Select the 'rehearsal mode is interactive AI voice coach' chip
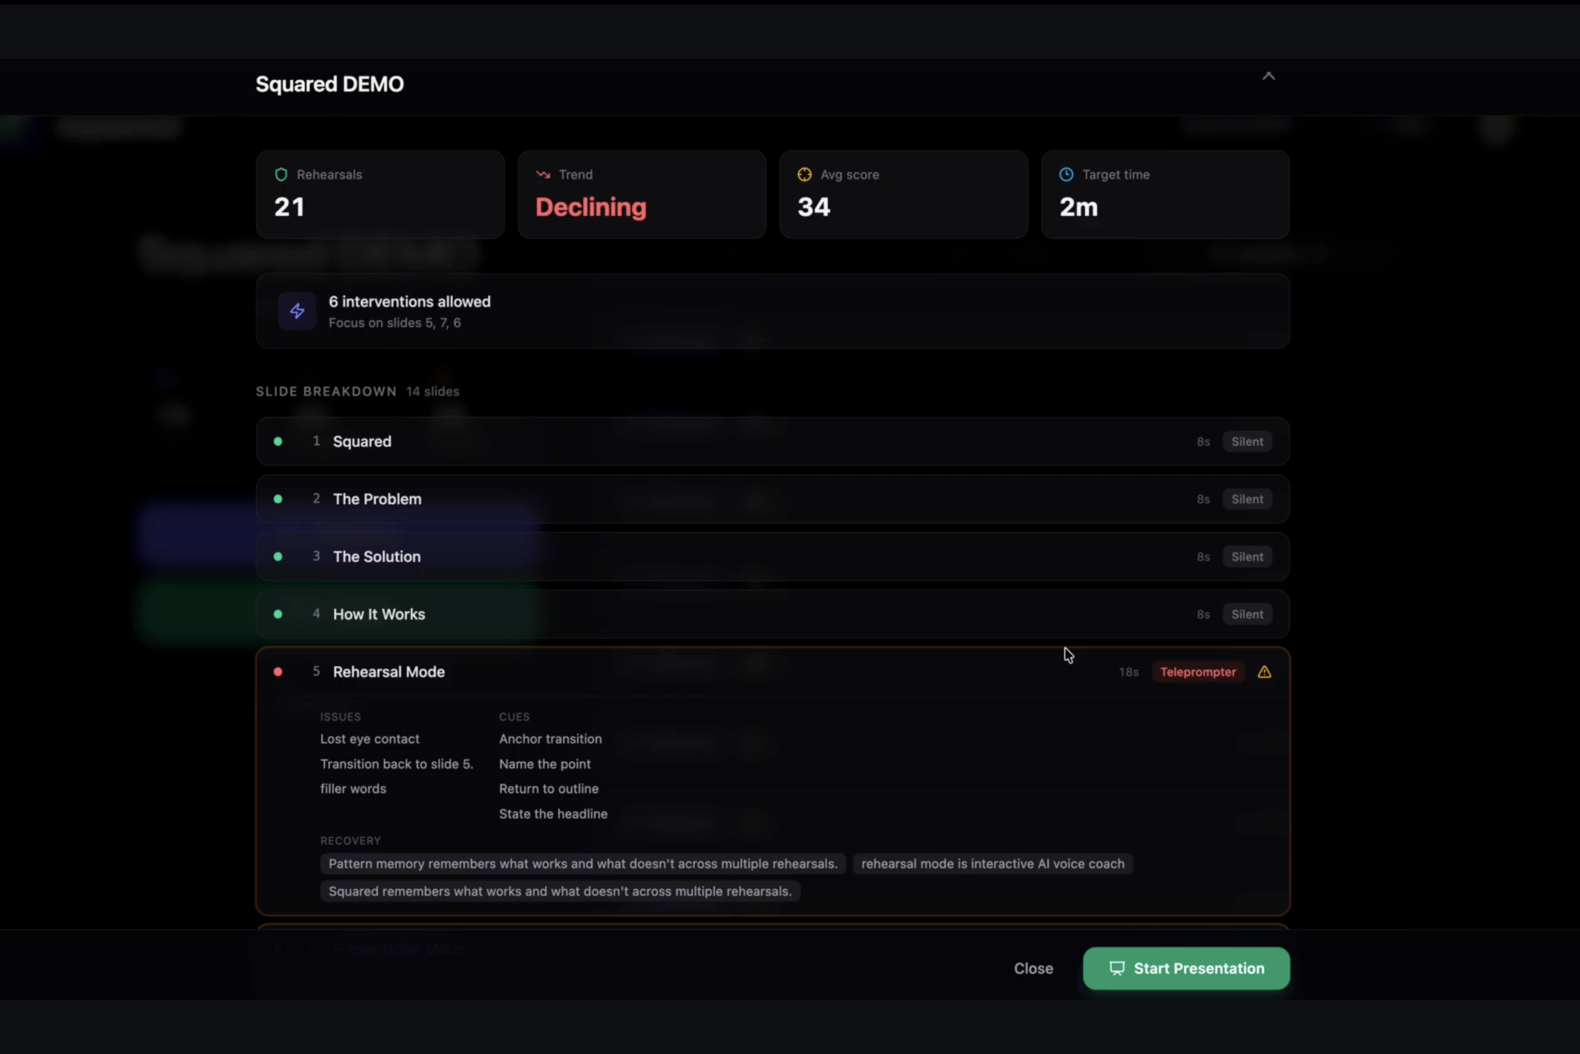The height and width of the screenshot is (1054, 1580). click(992, 864)
